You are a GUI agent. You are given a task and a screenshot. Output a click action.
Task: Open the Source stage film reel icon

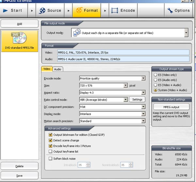click(x=42, y=10)
